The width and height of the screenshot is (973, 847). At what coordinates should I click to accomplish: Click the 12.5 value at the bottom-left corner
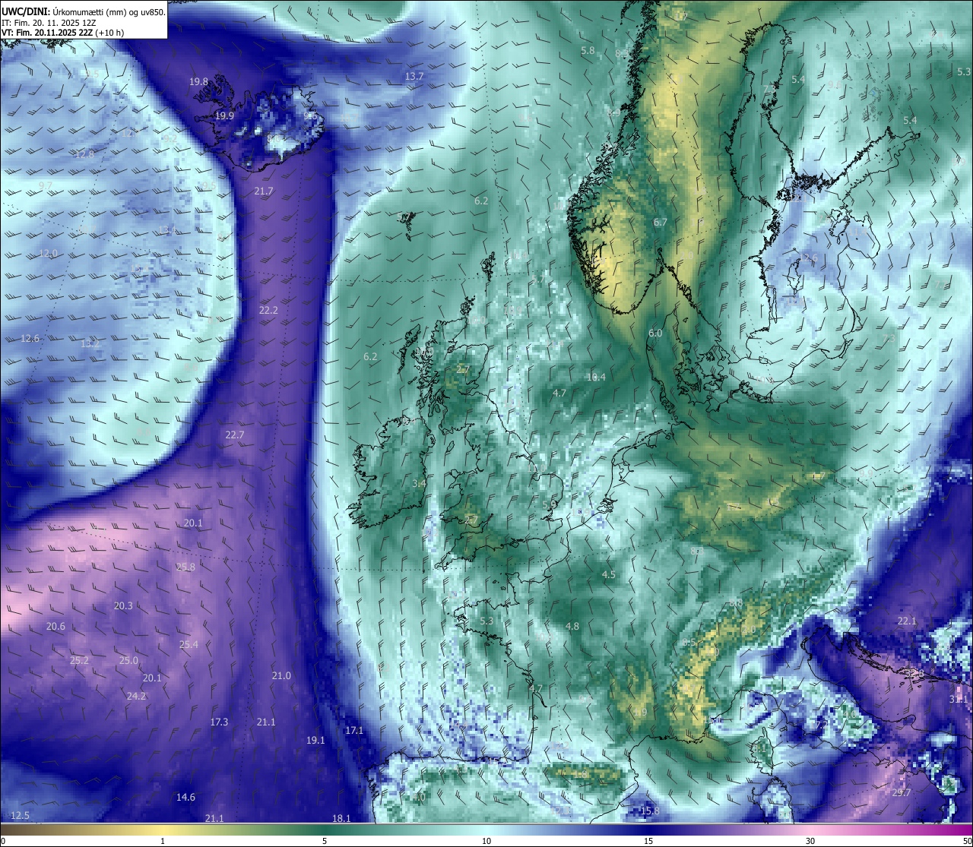click(x=21, y=816)
